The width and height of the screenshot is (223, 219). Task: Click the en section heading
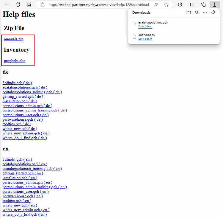[6, 149]
